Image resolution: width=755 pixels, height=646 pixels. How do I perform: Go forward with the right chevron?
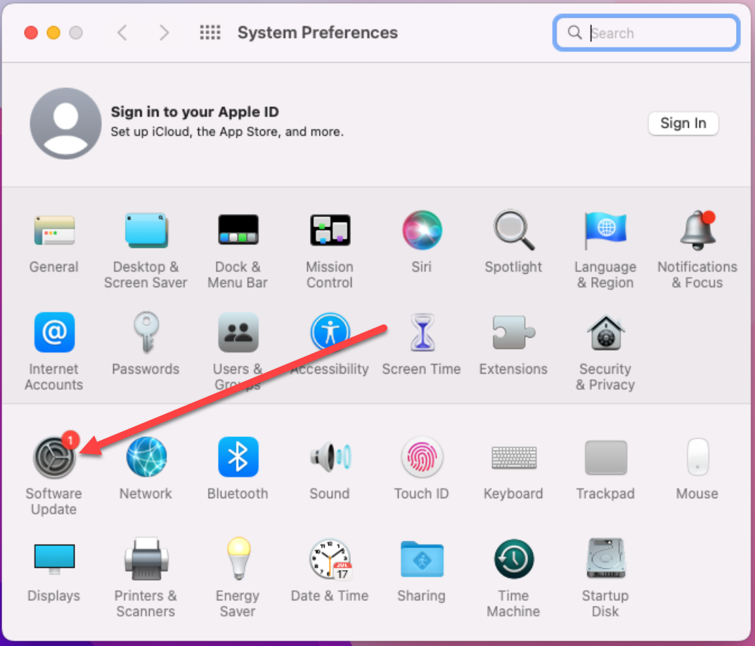click(x=164, y=33)
